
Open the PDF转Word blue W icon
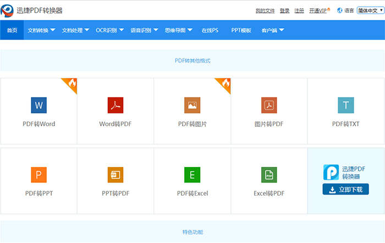(39, 105)
